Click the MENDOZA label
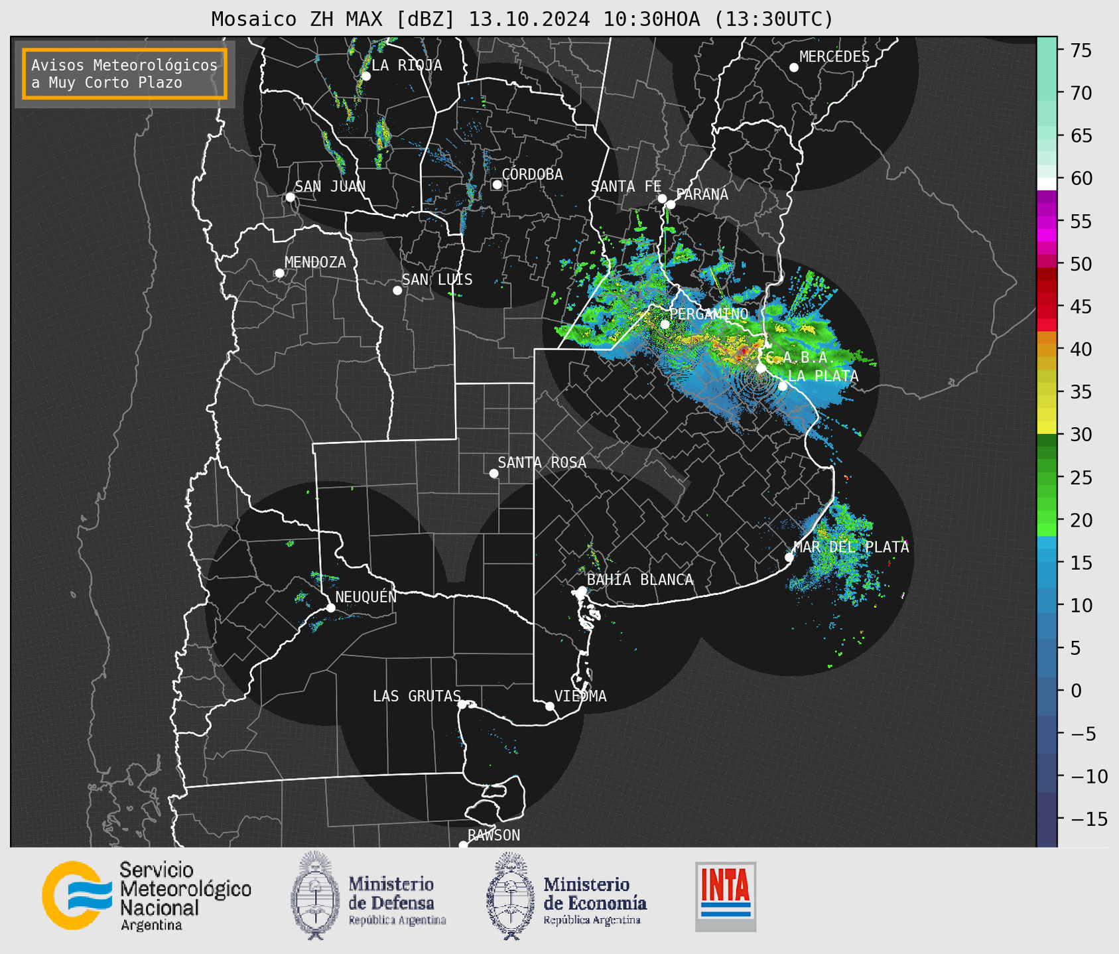This screenshot has width=1119, height=954. click(x=316, y=263)
